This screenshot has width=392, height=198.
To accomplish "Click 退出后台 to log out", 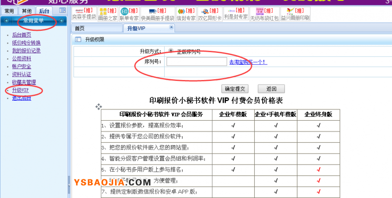I will (22, 98).
